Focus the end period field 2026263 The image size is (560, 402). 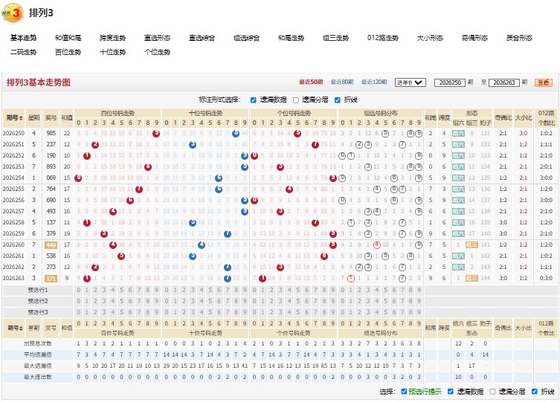tap(504, 82)
